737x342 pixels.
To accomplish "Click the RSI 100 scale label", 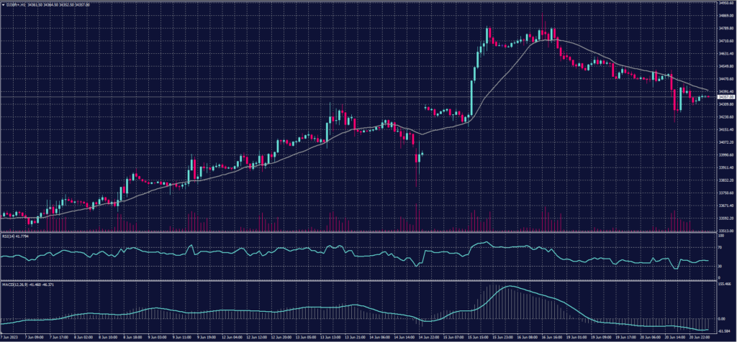I will [x=720, y=235].
